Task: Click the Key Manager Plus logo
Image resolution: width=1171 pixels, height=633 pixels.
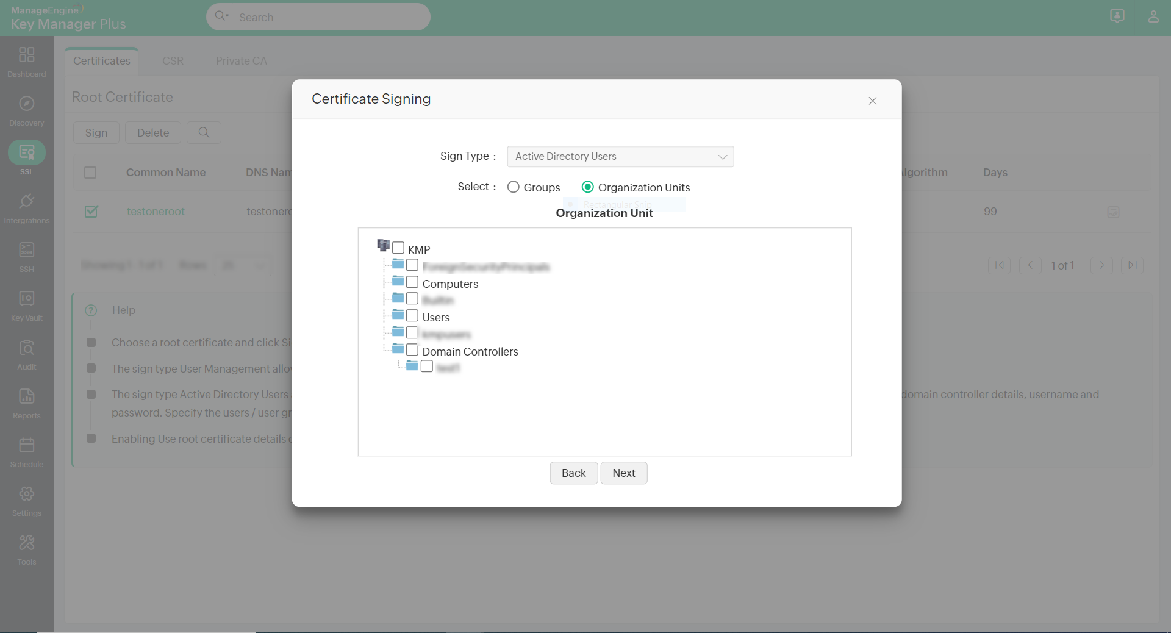Action: point(68,18)
